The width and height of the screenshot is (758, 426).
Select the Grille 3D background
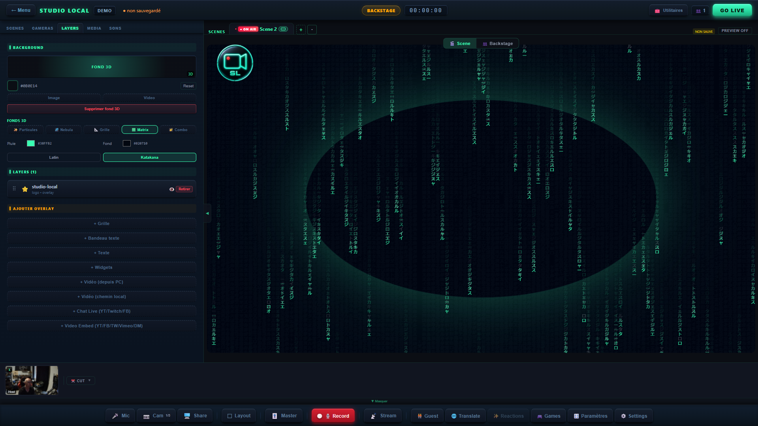point(102,129)
